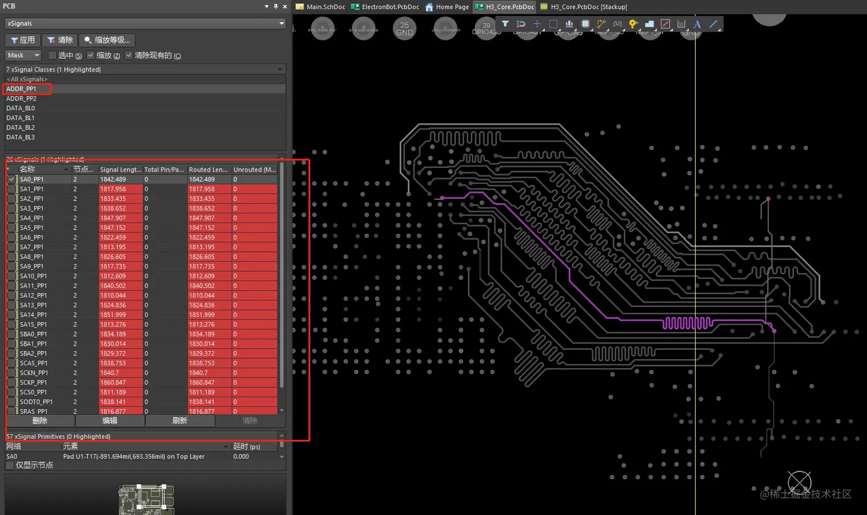Open the 缩放等级 settings button
This screenshot has width=867, height=515.
click(107, 40)
